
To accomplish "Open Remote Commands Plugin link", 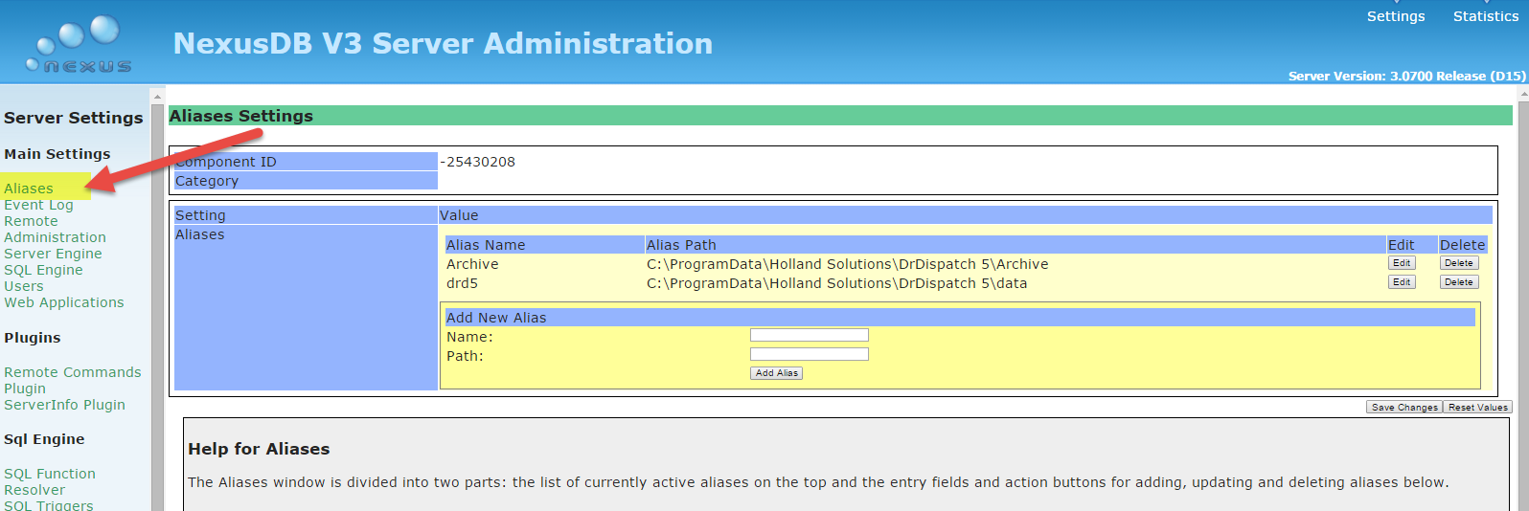I will coord(72,380).
